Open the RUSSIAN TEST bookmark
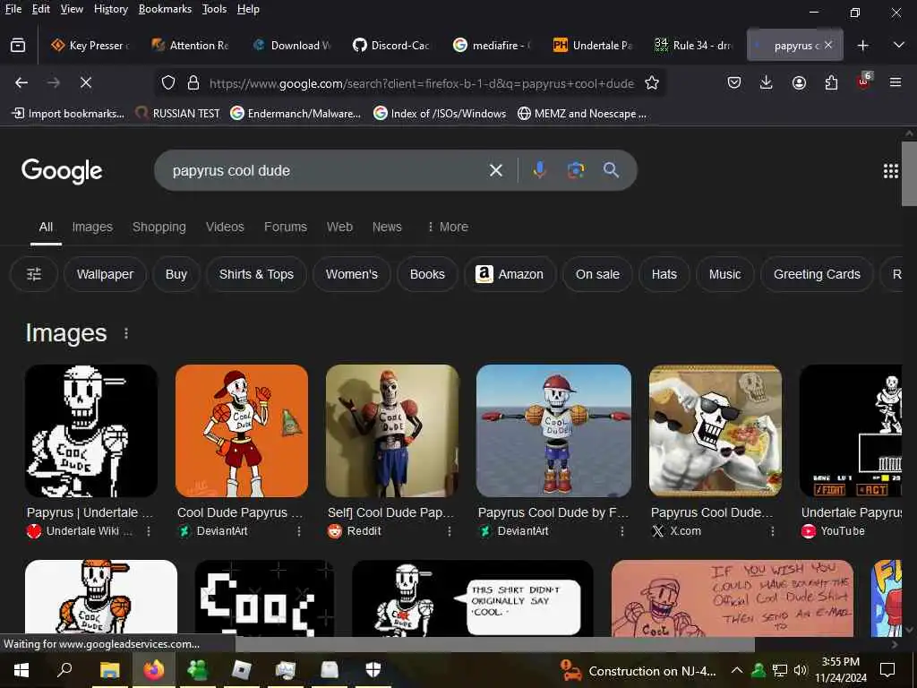917x688 pixels. (x=177, y=114)
